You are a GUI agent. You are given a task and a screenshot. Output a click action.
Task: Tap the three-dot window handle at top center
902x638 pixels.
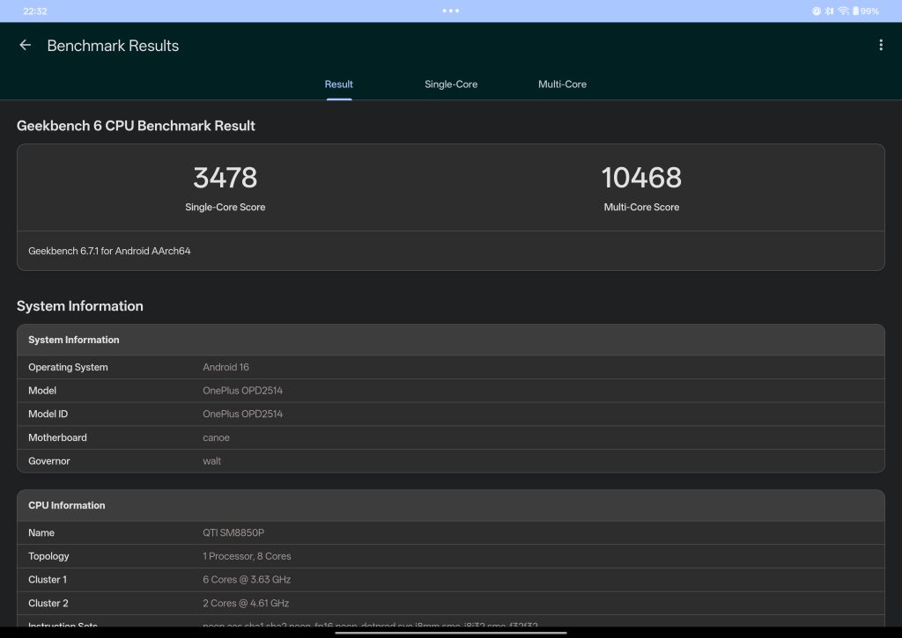tap(450, 11)
